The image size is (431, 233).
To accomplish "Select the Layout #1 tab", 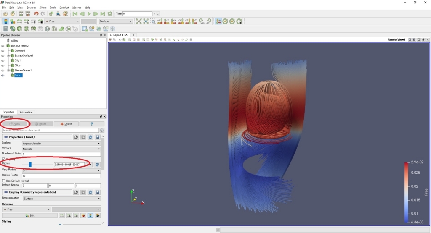I will click(x=118, y=35).
